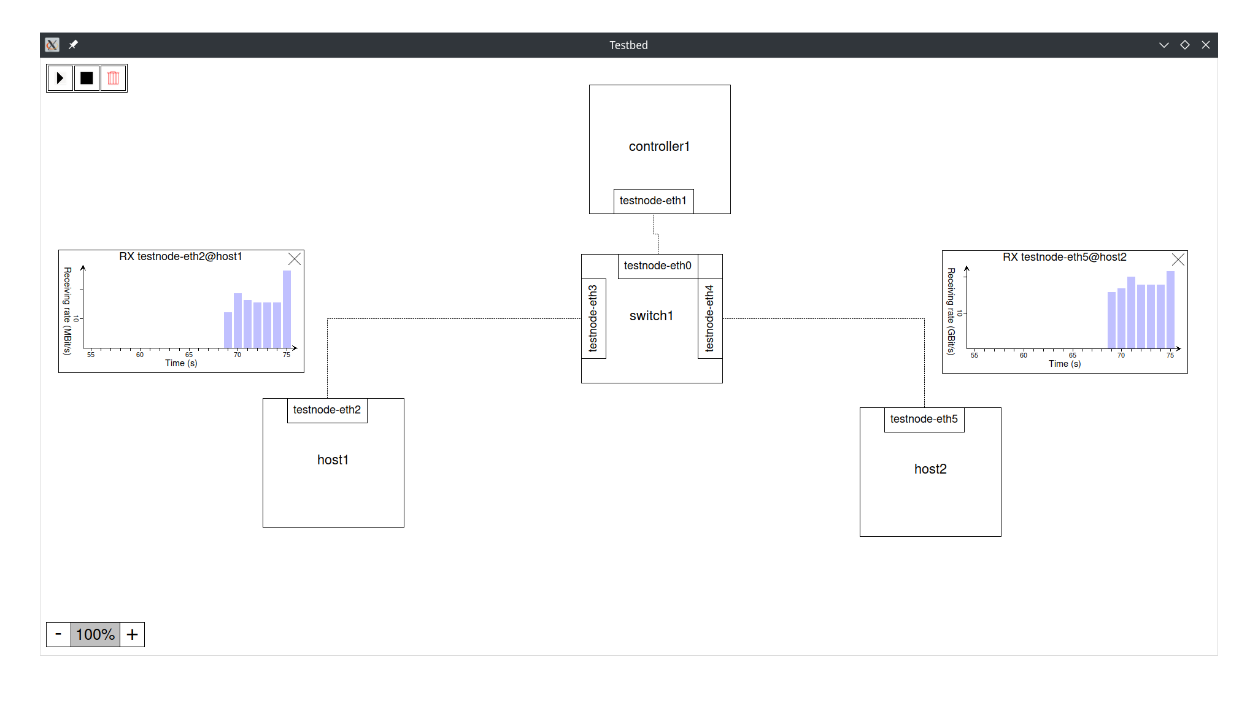Click the red trash delete icon

(114, 78)
